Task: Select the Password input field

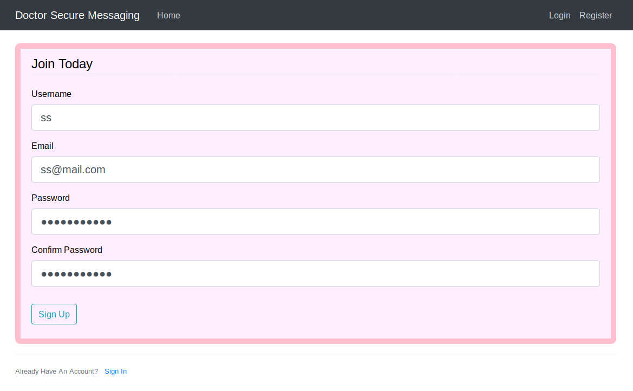Action: click(x=316, y=221)
